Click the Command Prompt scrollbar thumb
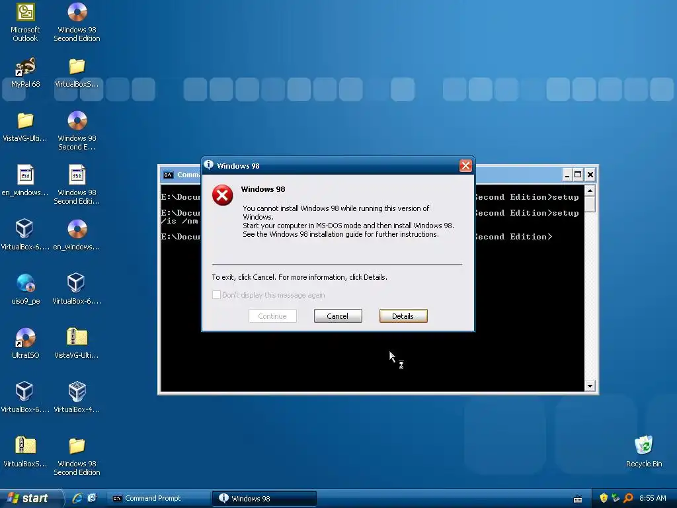The image size is (677, 508). pyautogui.click(x=590, y=204)
